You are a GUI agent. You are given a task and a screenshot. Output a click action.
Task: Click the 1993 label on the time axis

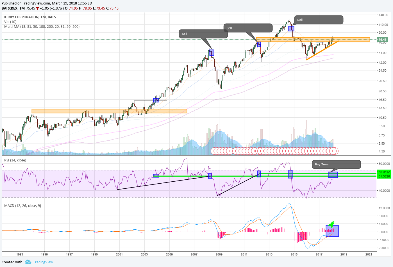pos(20,254)
